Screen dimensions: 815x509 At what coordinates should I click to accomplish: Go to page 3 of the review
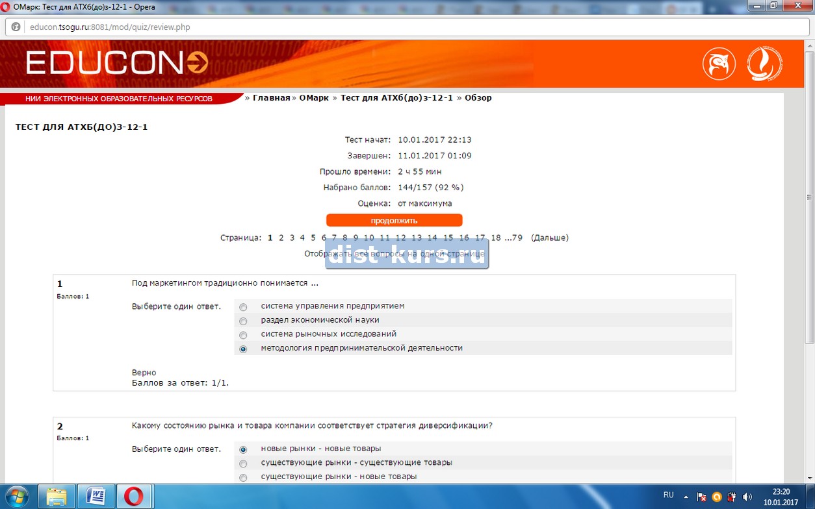point(292,238)
